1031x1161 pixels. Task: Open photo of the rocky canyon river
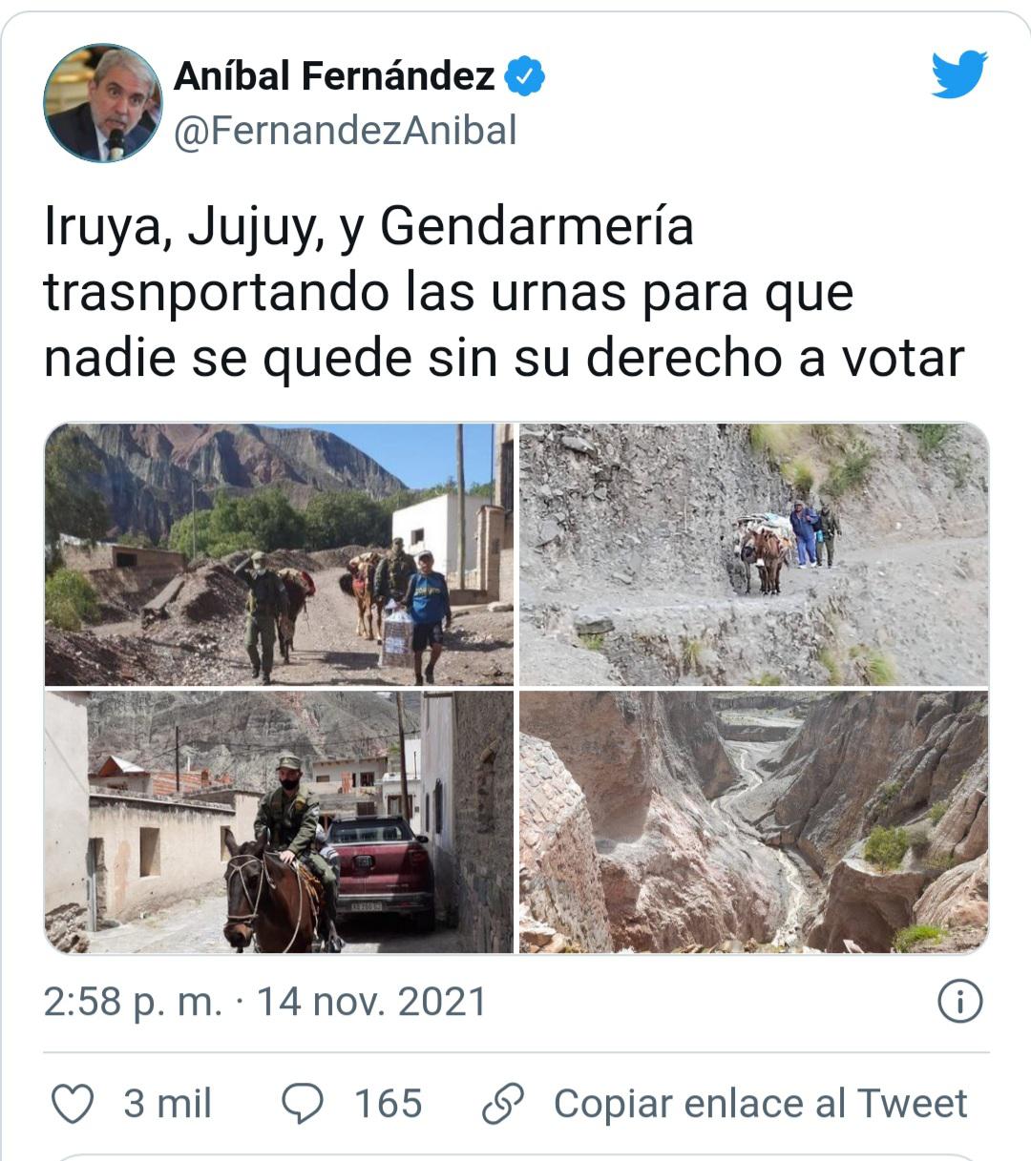pyautogui.click(x=754, y=822)
